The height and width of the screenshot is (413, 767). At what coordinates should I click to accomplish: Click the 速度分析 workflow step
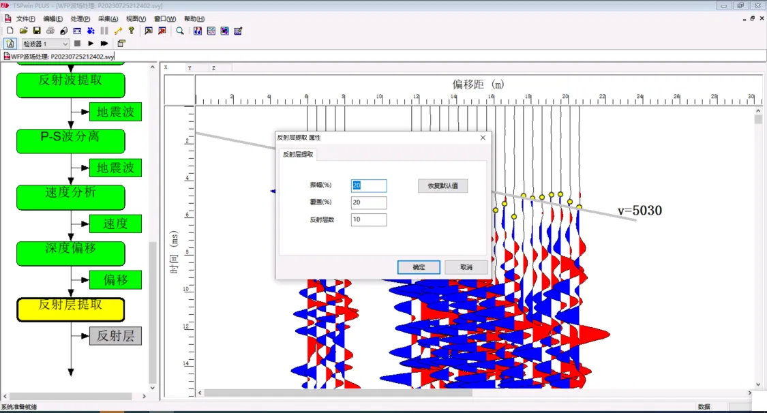[x=71, y=198]
